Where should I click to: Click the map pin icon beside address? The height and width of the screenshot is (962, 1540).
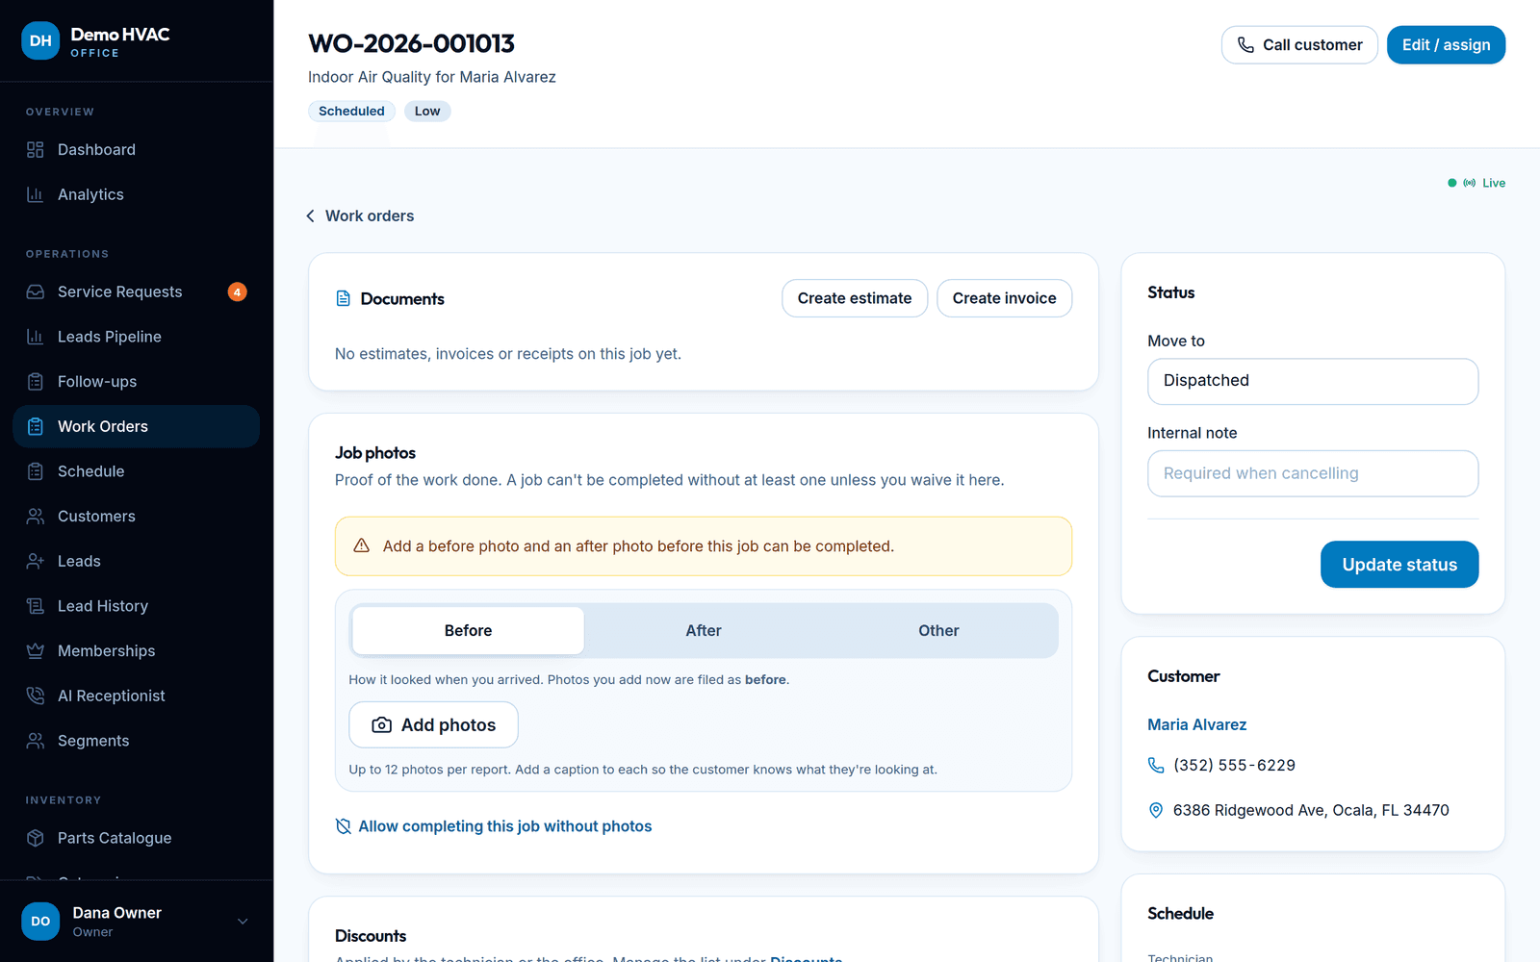click(x=1156, y=810)
